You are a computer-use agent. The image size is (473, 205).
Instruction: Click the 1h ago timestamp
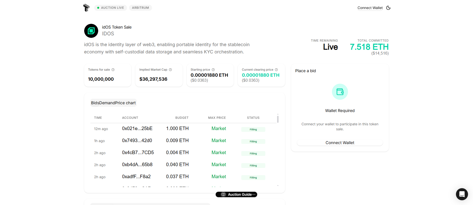(99, 141)
